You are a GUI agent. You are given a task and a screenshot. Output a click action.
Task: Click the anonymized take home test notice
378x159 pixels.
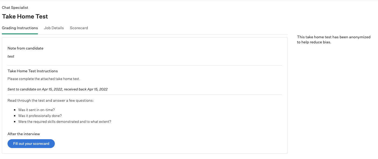[x=334, y=40]
